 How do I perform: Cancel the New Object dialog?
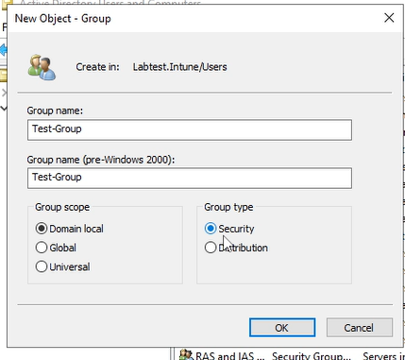(360, 328)
